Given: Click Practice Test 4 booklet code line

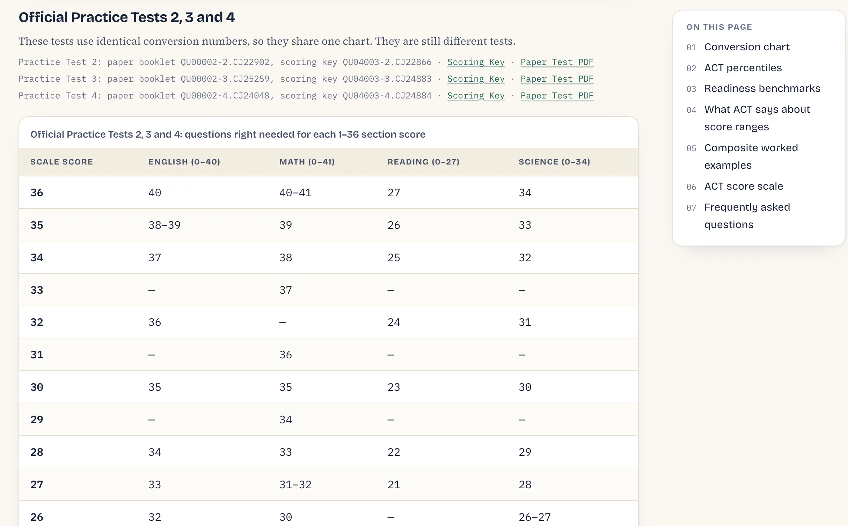Looking at the screenshot, I should pyautogui.click(x=225, y=96).
